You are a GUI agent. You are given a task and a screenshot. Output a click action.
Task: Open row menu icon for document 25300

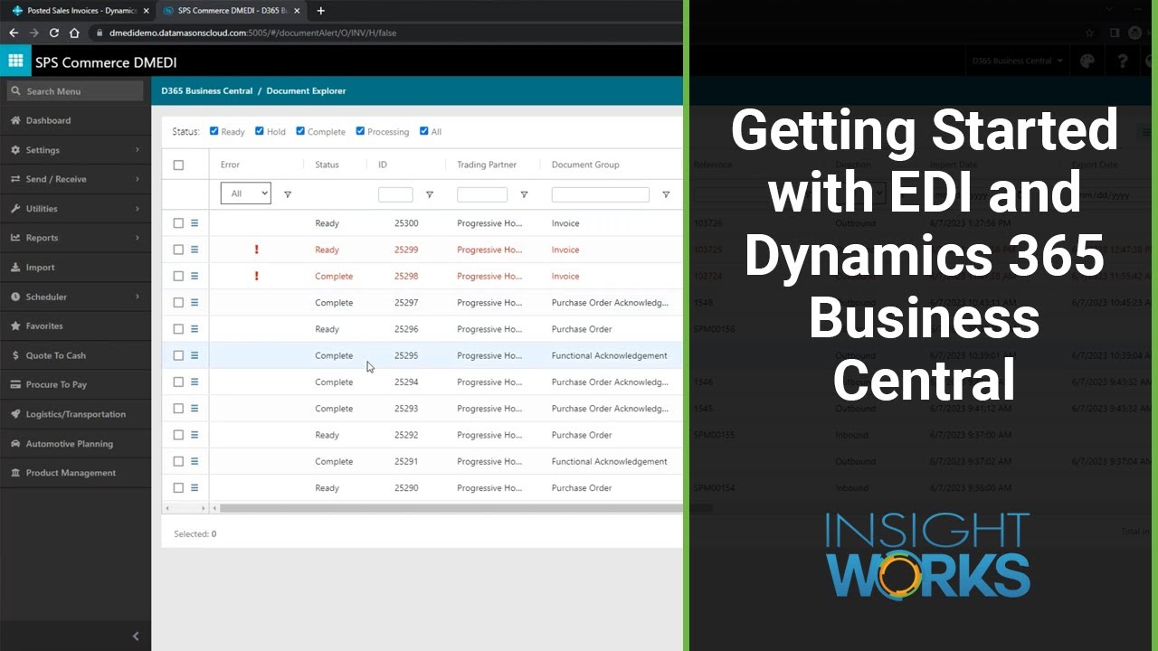[x=195, y=223]
